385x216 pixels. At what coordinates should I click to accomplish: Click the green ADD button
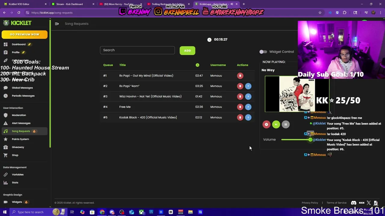[x=187, y=51]
